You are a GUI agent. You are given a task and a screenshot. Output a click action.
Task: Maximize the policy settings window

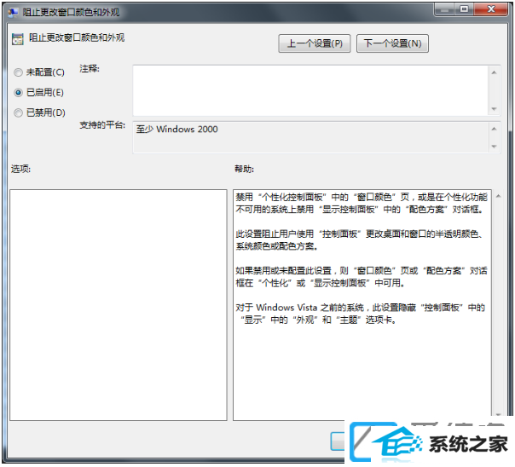coord(464,9)
